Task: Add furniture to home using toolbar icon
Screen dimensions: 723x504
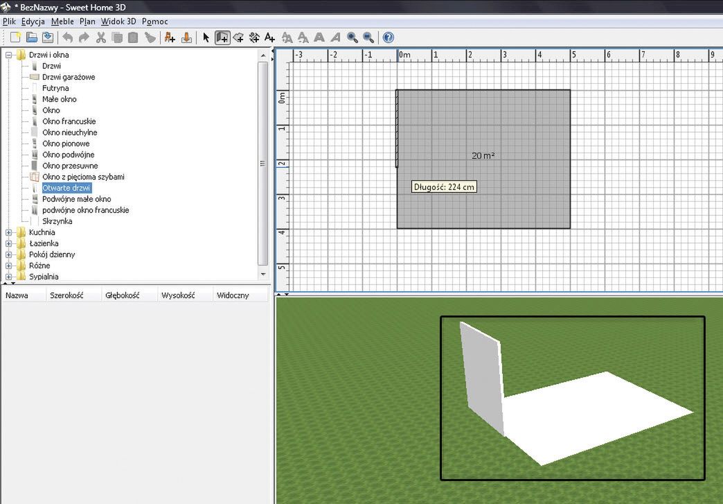Action: click(x=170, y=37)
